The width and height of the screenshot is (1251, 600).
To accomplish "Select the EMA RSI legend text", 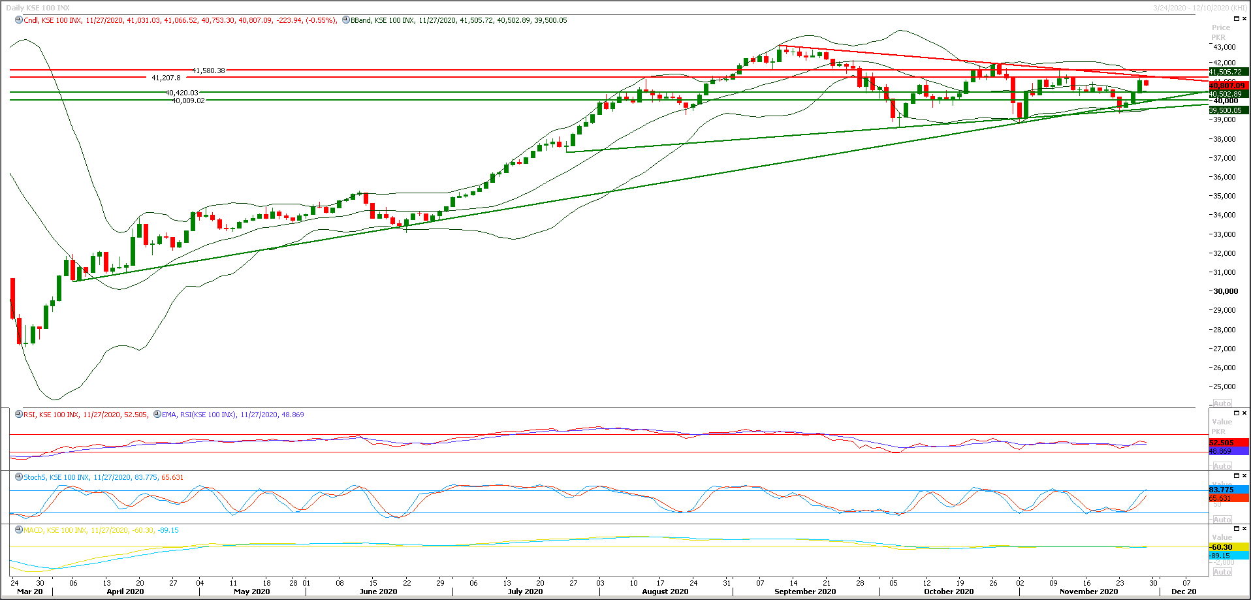I will [233, 415].
